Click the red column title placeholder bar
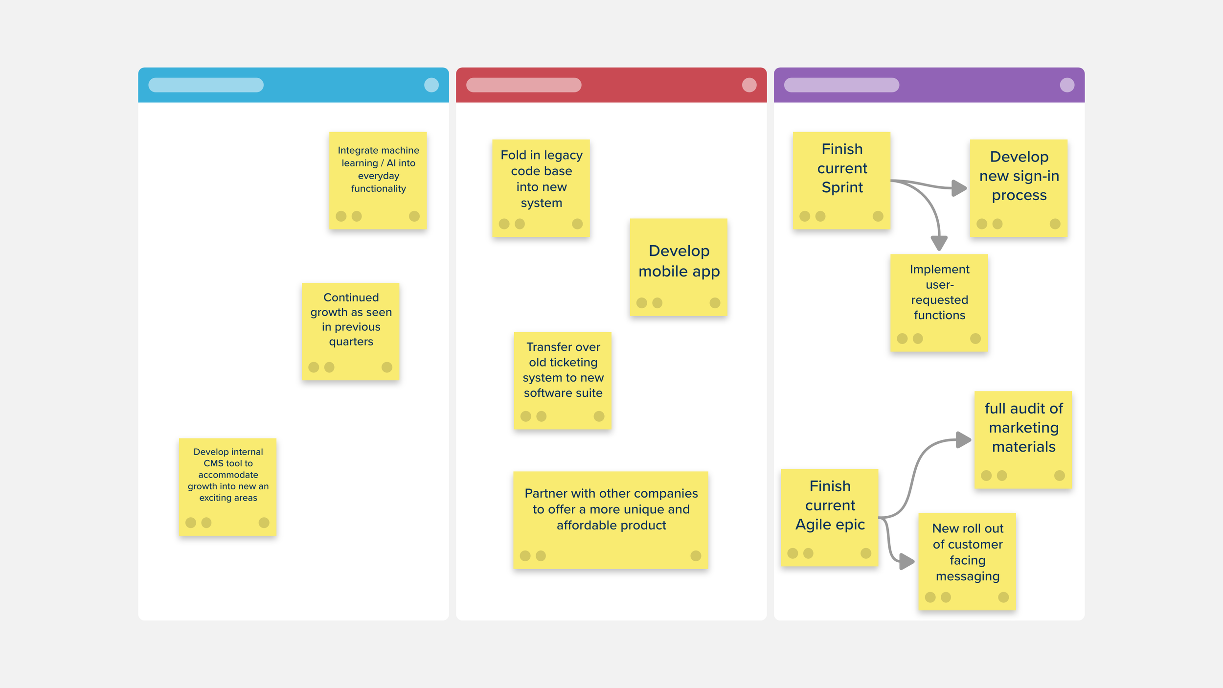Viewport: 1223px width, 688px height. click(524, 85)
